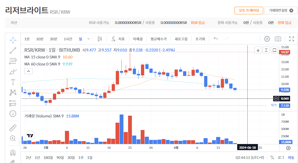Click the maximize pane button
The height and width of the screenshot is (163, 298).
274,50
